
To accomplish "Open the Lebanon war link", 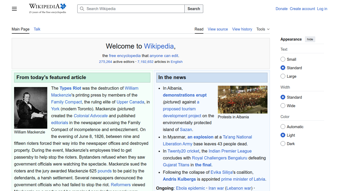I will (x=239, y=188).
